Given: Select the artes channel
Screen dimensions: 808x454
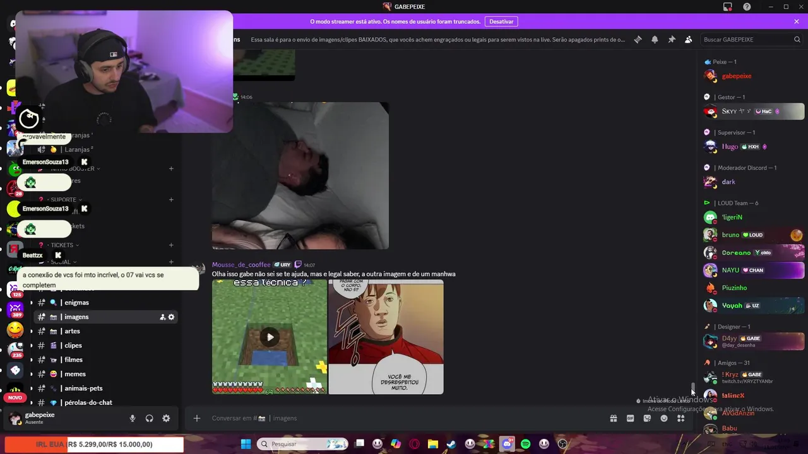Looking at the screenshot, I should coord(106,331).
